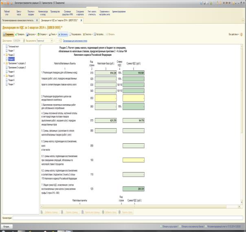Click the Обновить курсы валют link
The height and width of the screenshot is (232, 246).
[x=169, y=227]
